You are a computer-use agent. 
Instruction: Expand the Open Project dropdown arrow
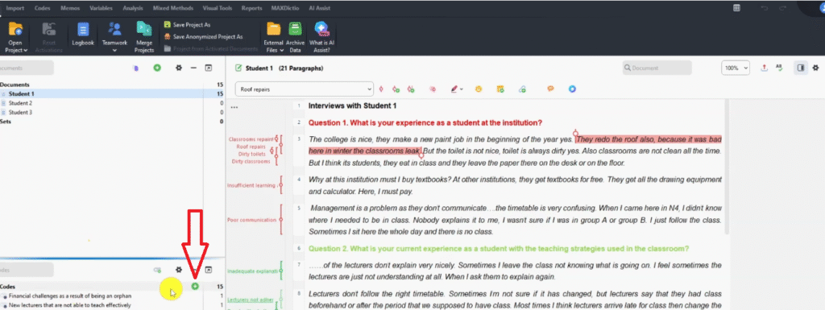25,51
